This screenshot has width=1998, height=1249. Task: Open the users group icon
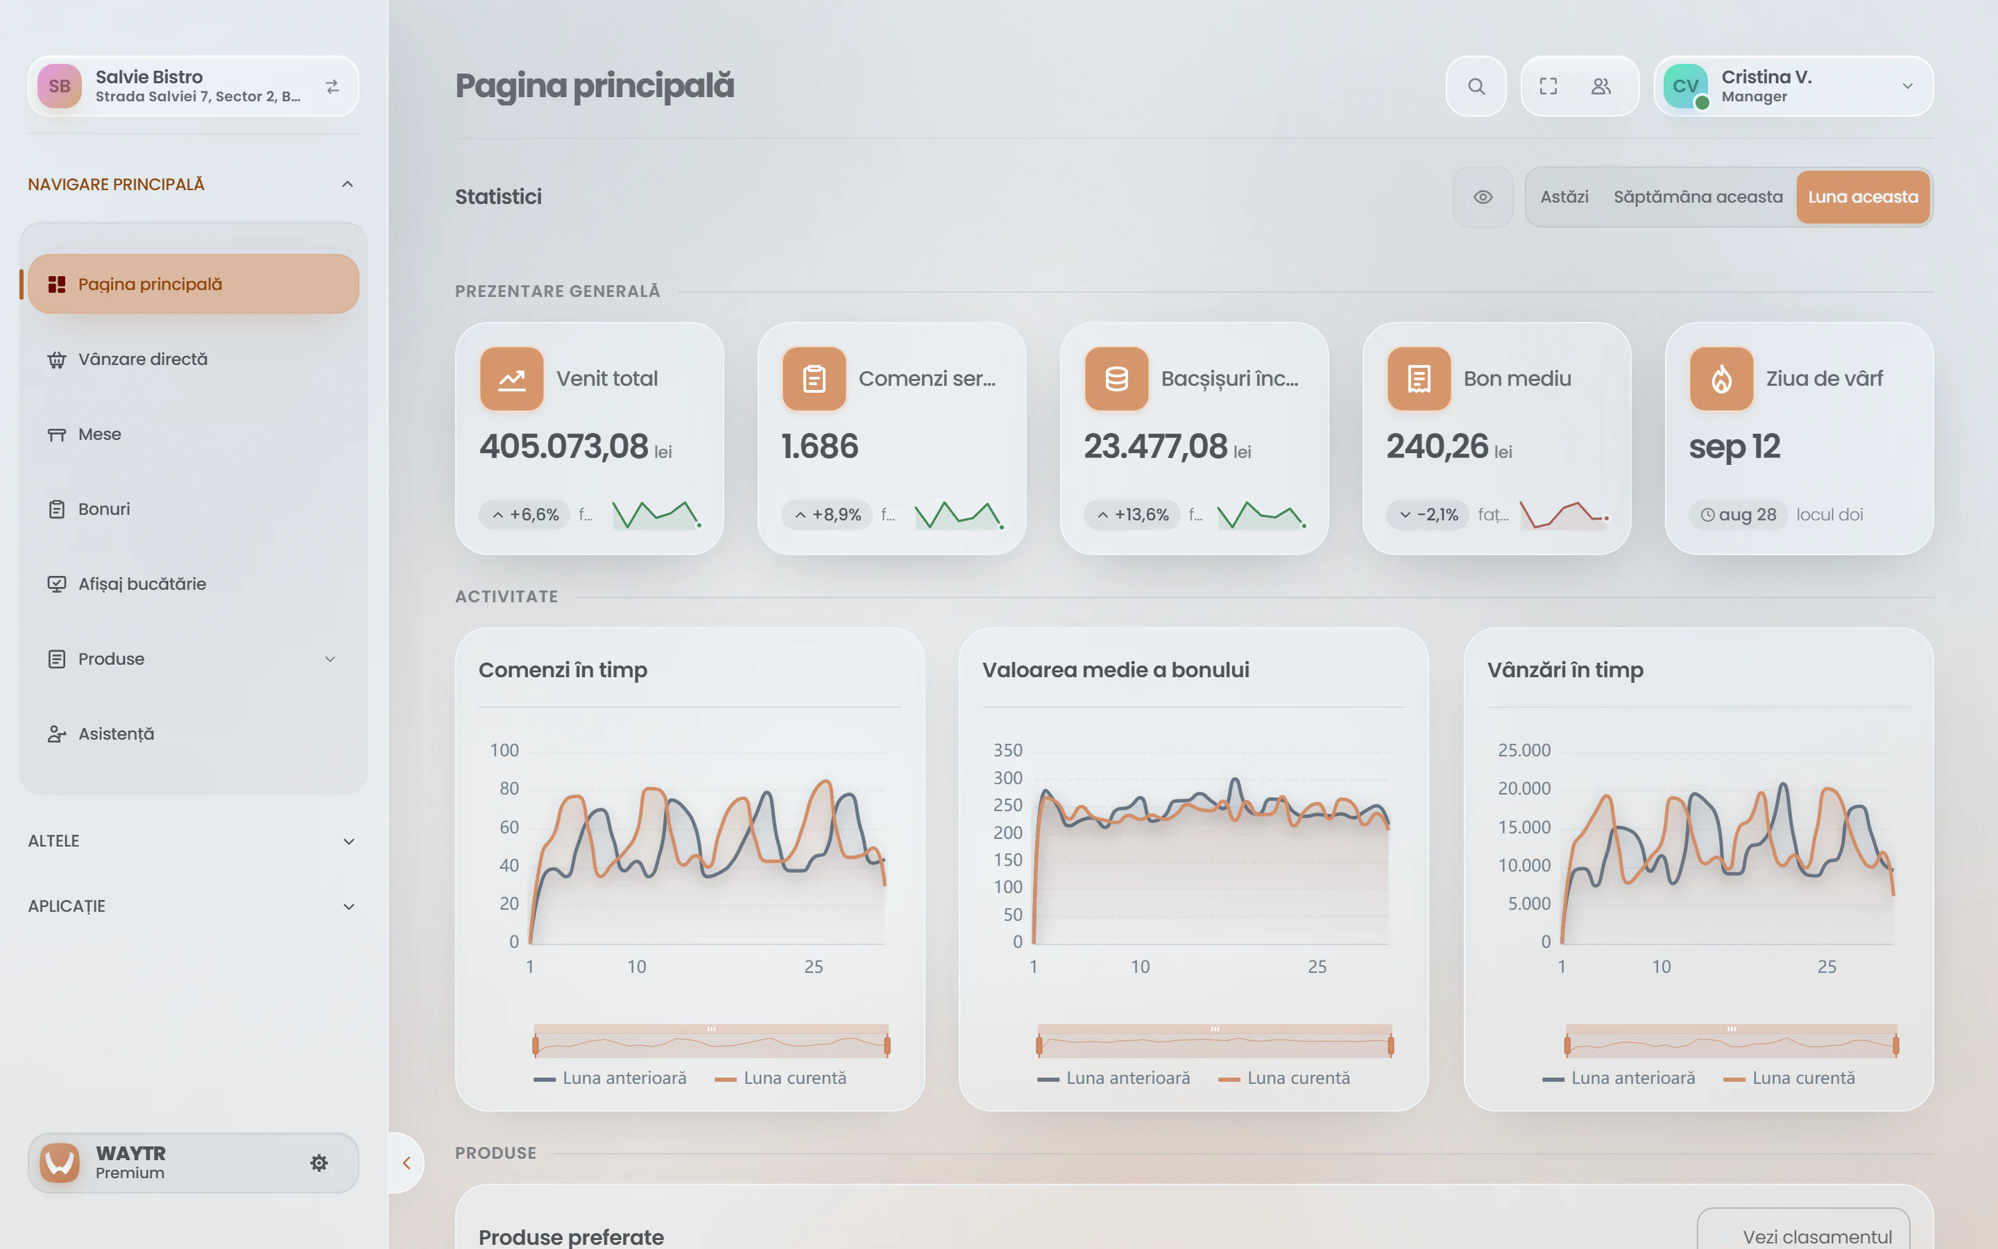tap(1601, 86)
